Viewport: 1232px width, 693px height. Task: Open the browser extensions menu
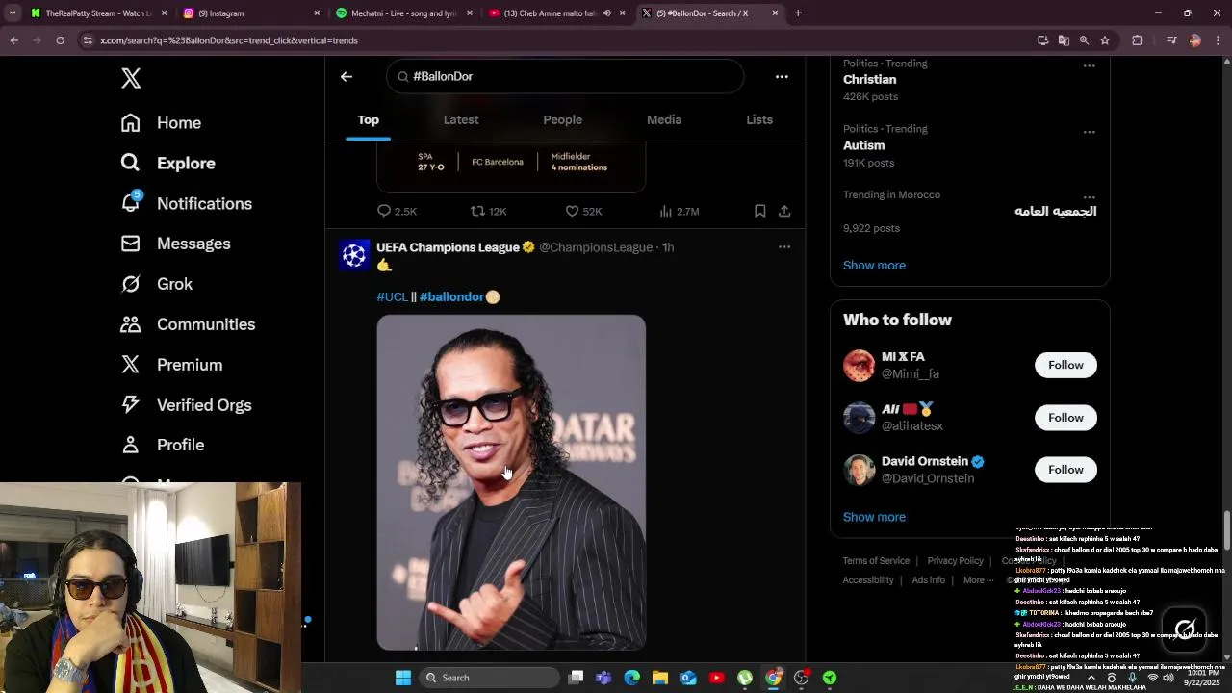(1137, 40)
